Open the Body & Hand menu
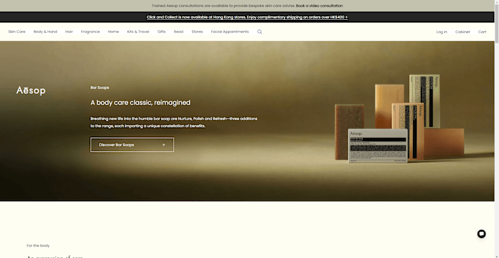Viewport: 499px width, 258px height. point(45,32)
